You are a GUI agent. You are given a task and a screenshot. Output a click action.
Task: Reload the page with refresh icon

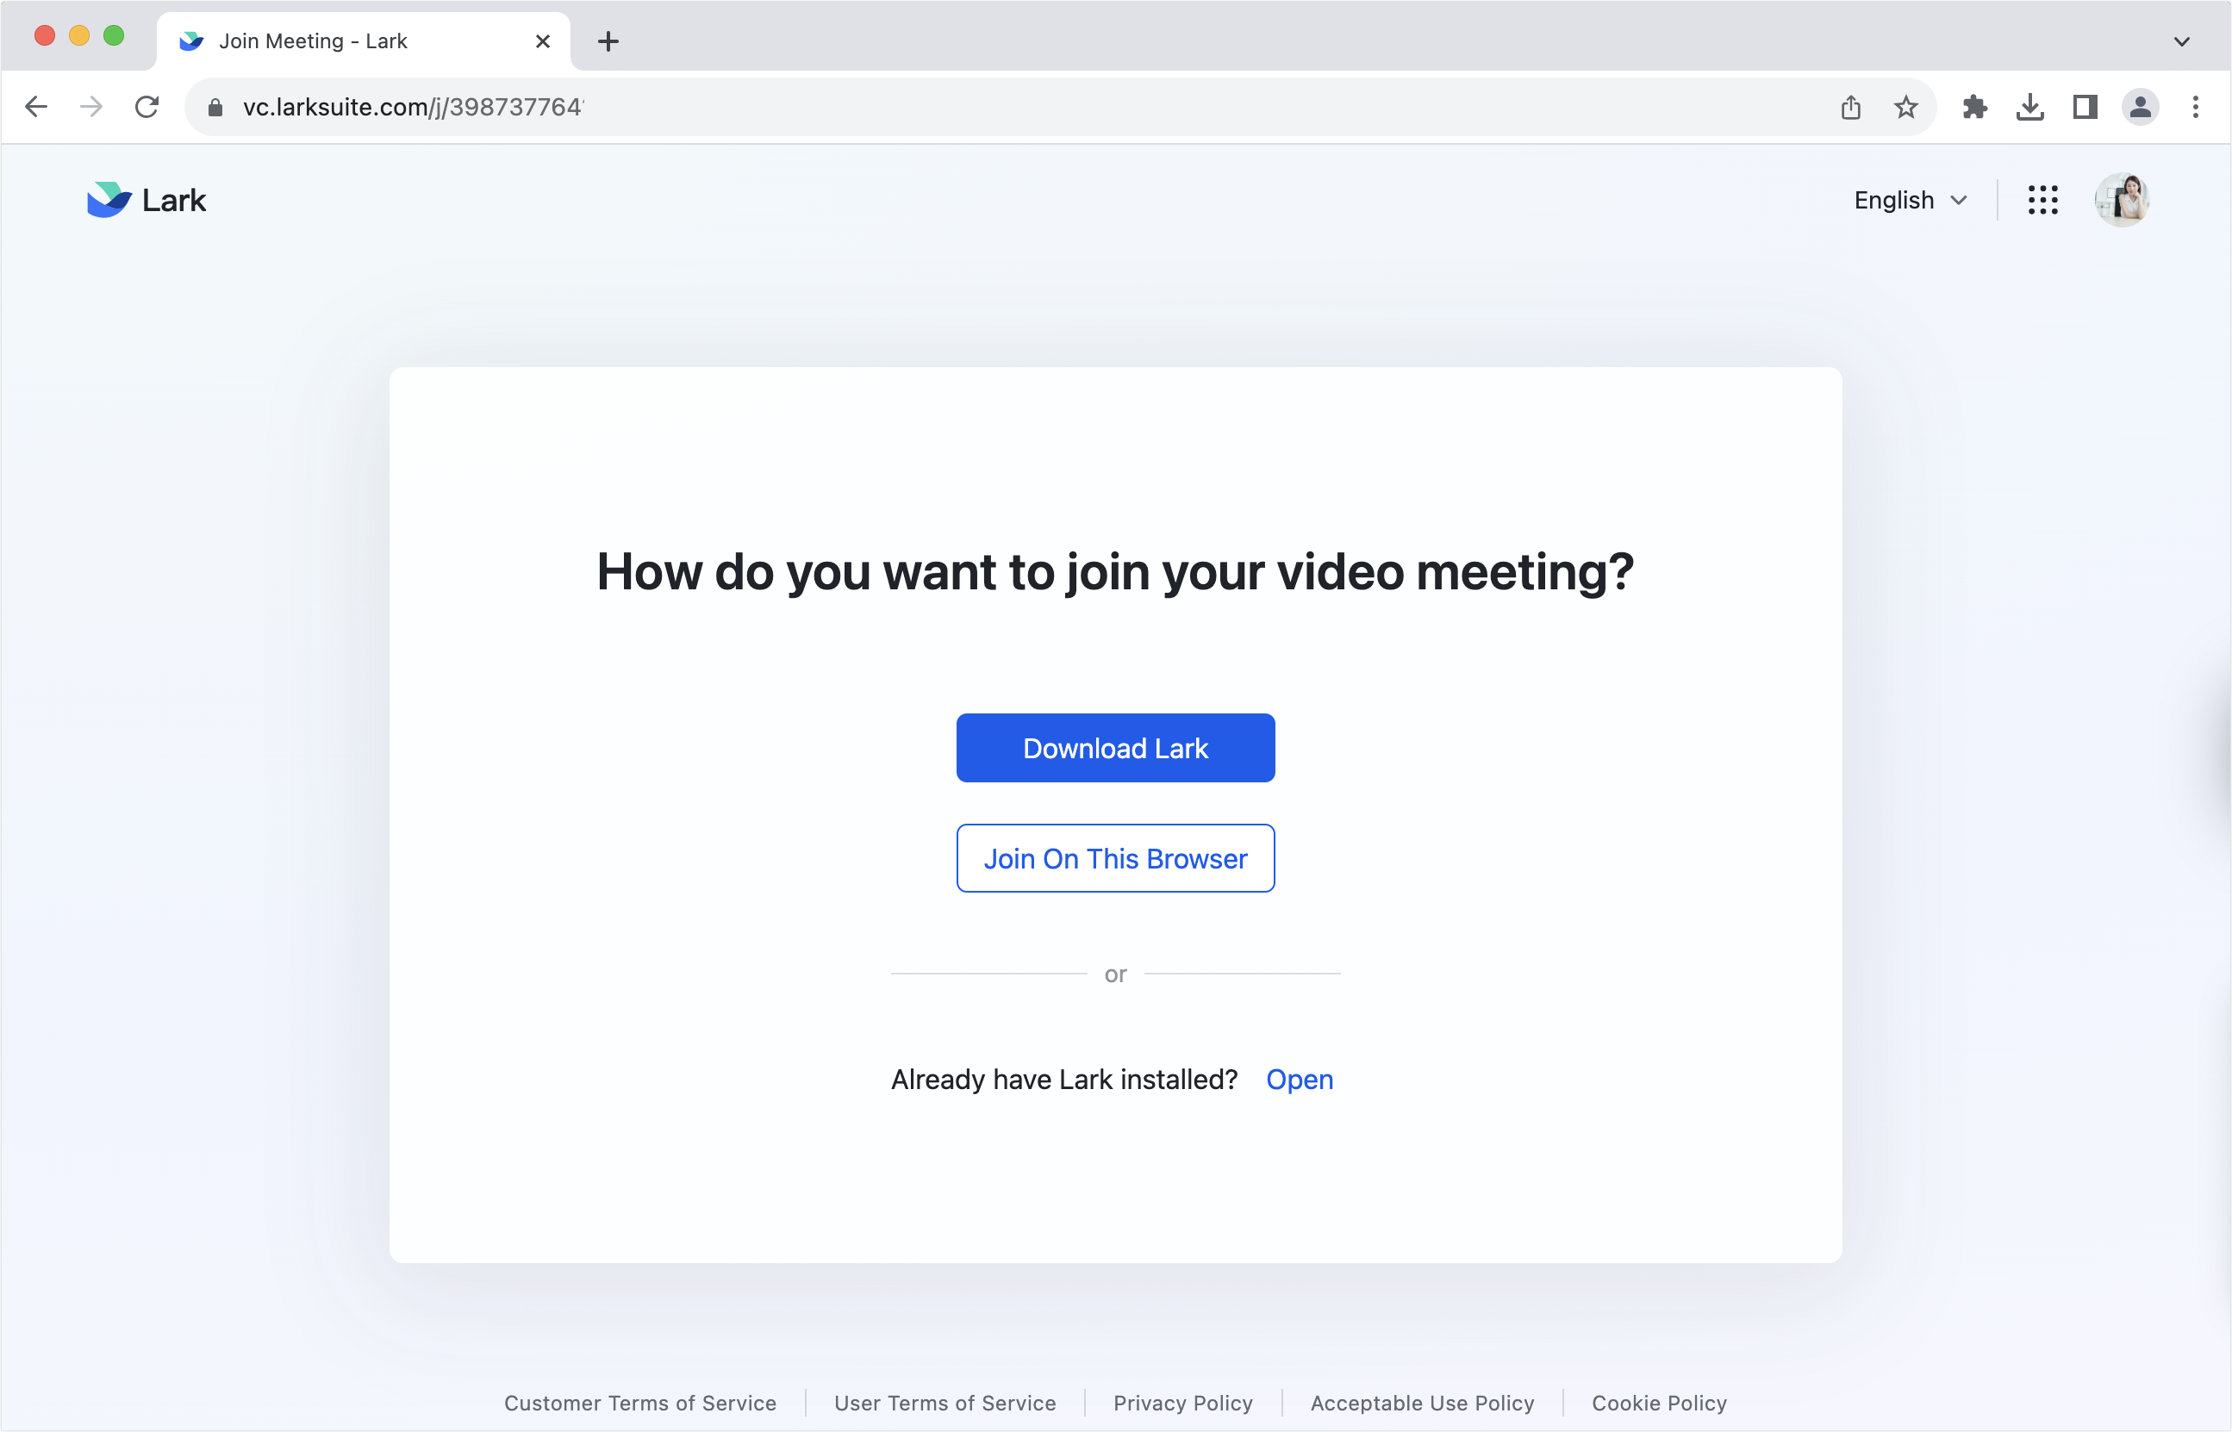click(147, 107)
